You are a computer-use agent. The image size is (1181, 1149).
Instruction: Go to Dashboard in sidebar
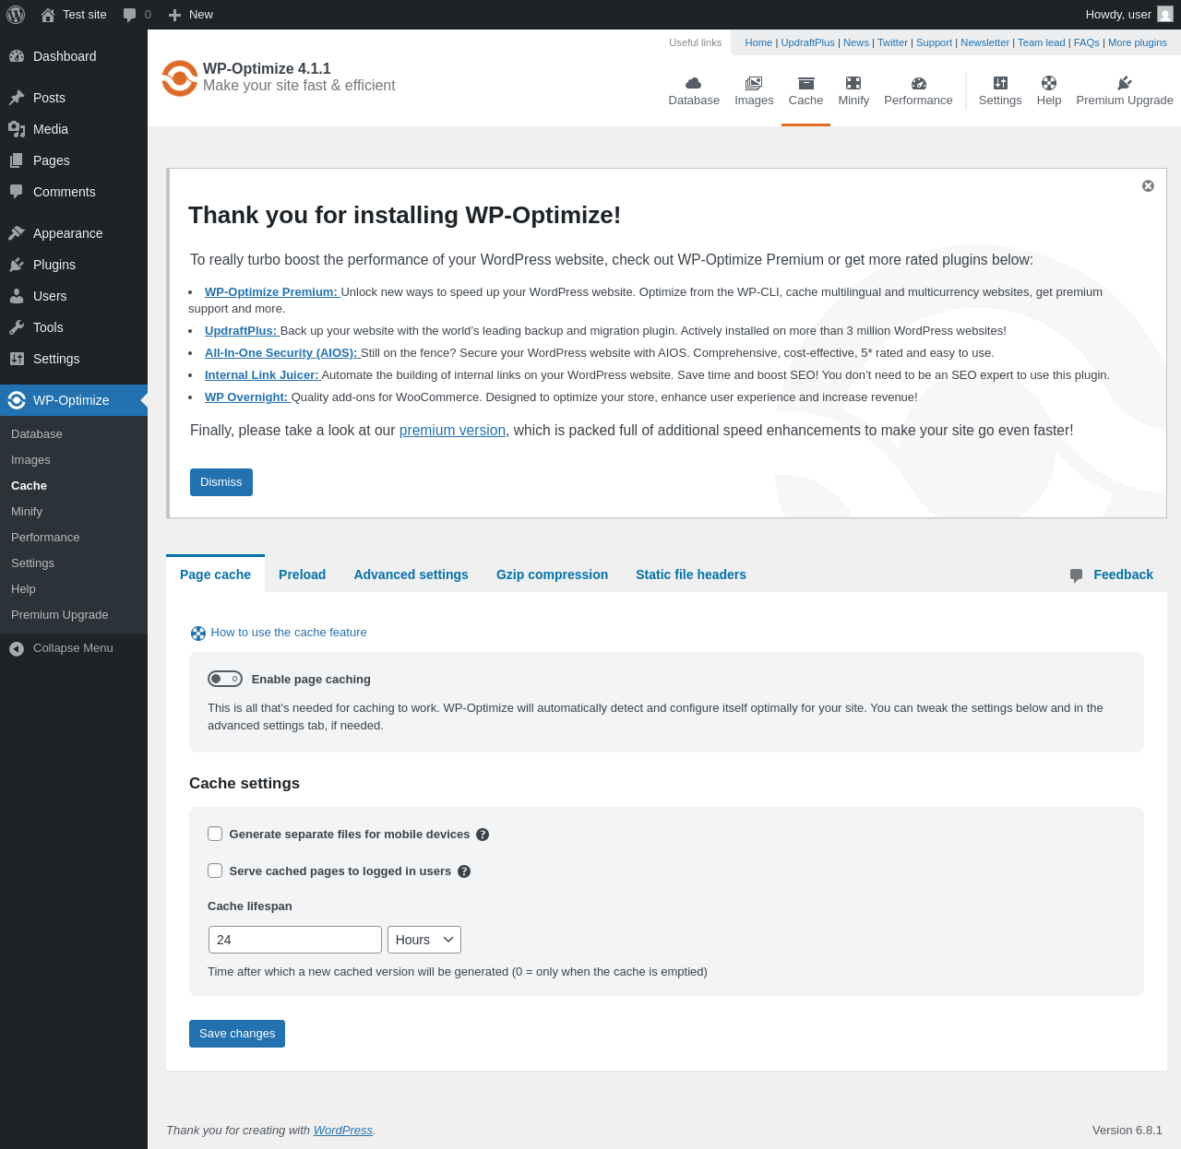[x=74, y=56]
